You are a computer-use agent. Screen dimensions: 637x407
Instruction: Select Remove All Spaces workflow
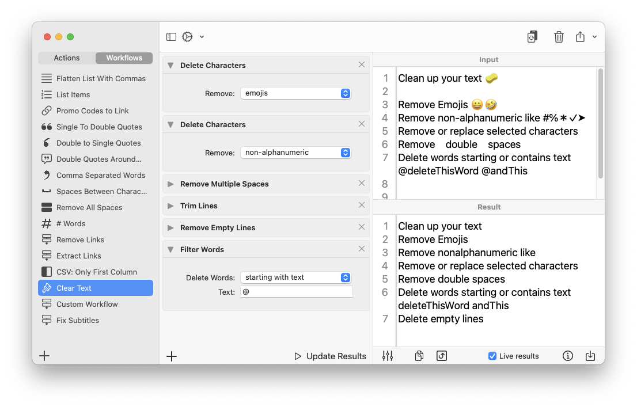(96, 208)
